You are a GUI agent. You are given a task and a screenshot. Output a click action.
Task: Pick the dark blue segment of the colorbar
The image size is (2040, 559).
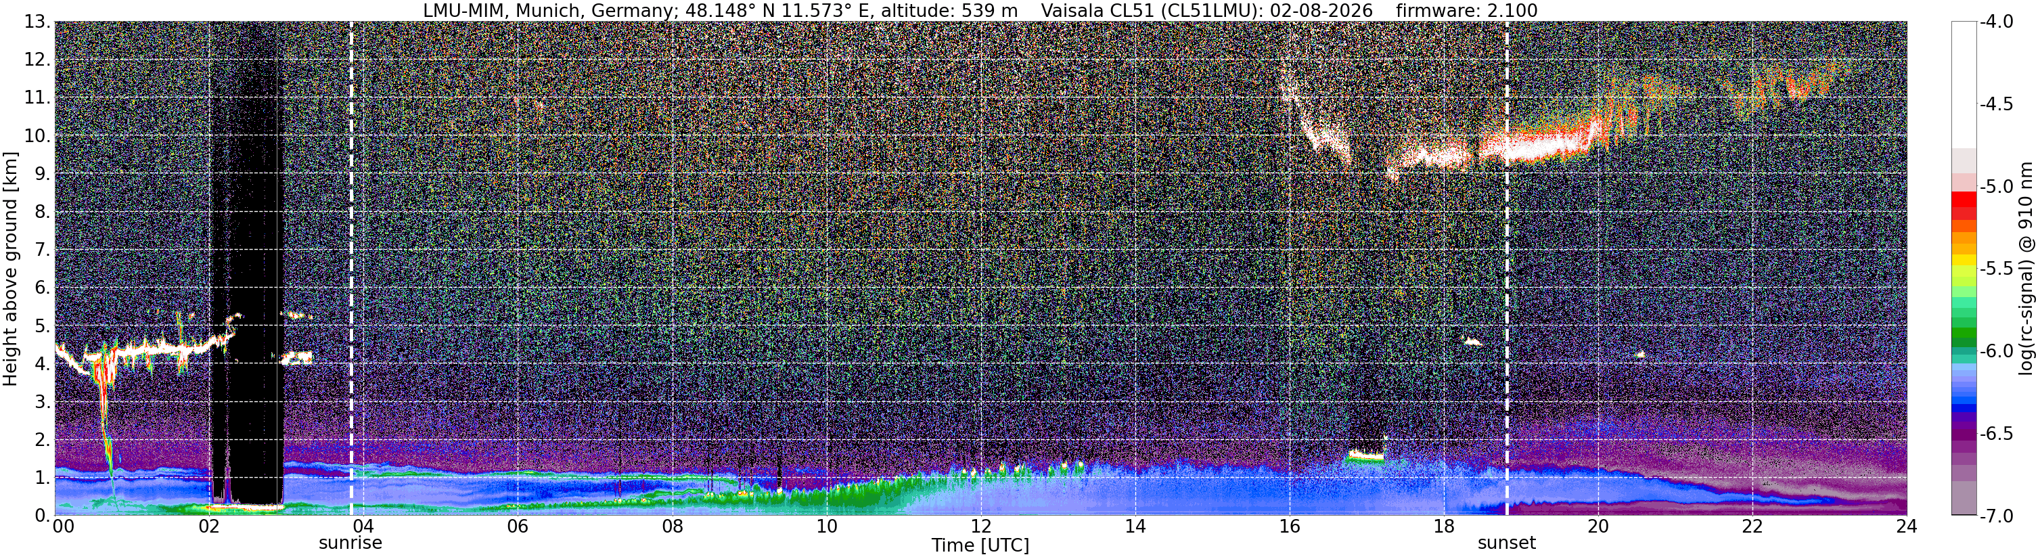(1964, 409)
